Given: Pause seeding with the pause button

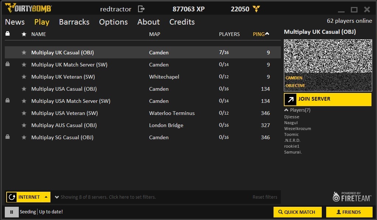Looking at the screenshot, I should [11, 212].
